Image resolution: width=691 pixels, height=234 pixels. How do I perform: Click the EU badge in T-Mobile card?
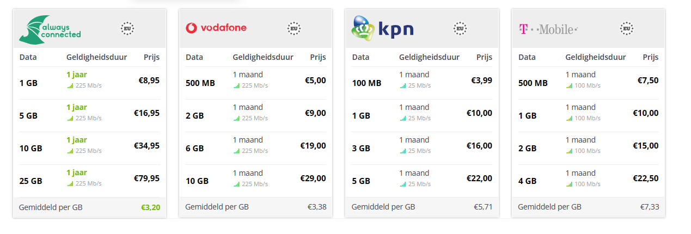(627, 28)
